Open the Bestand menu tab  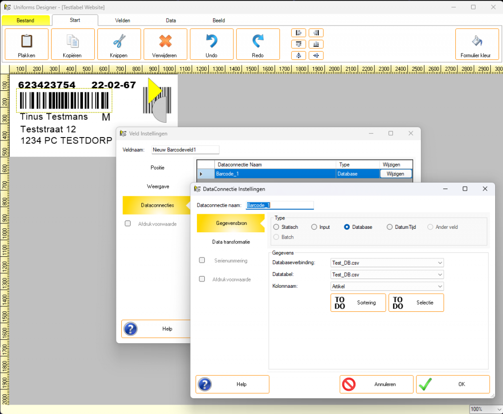click(26, 21)
